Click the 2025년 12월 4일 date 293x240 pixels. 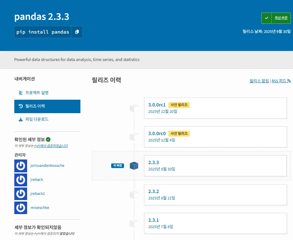tap(162, 140)
